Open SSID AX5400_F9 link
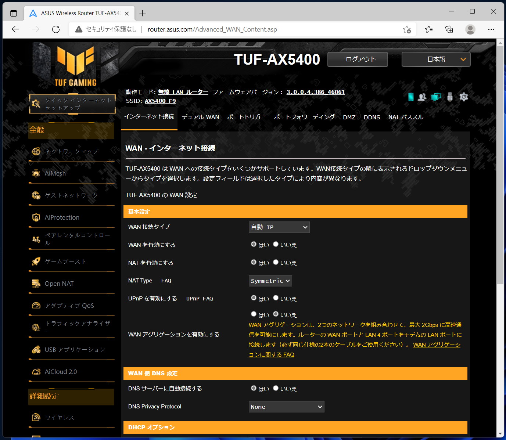This screenshot has height=440, width=506. pos(160,101)
